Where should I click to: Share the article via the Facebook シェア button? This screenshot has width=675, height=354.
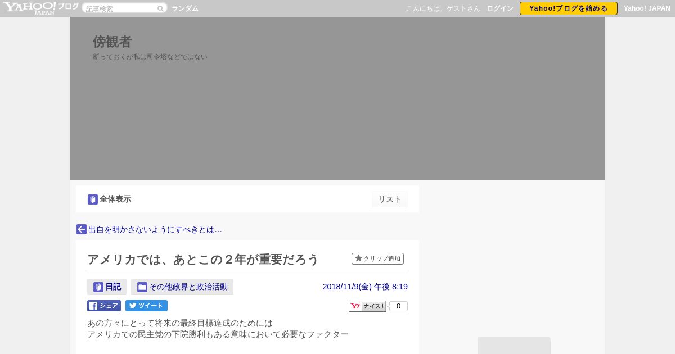(x=104, y=306)
